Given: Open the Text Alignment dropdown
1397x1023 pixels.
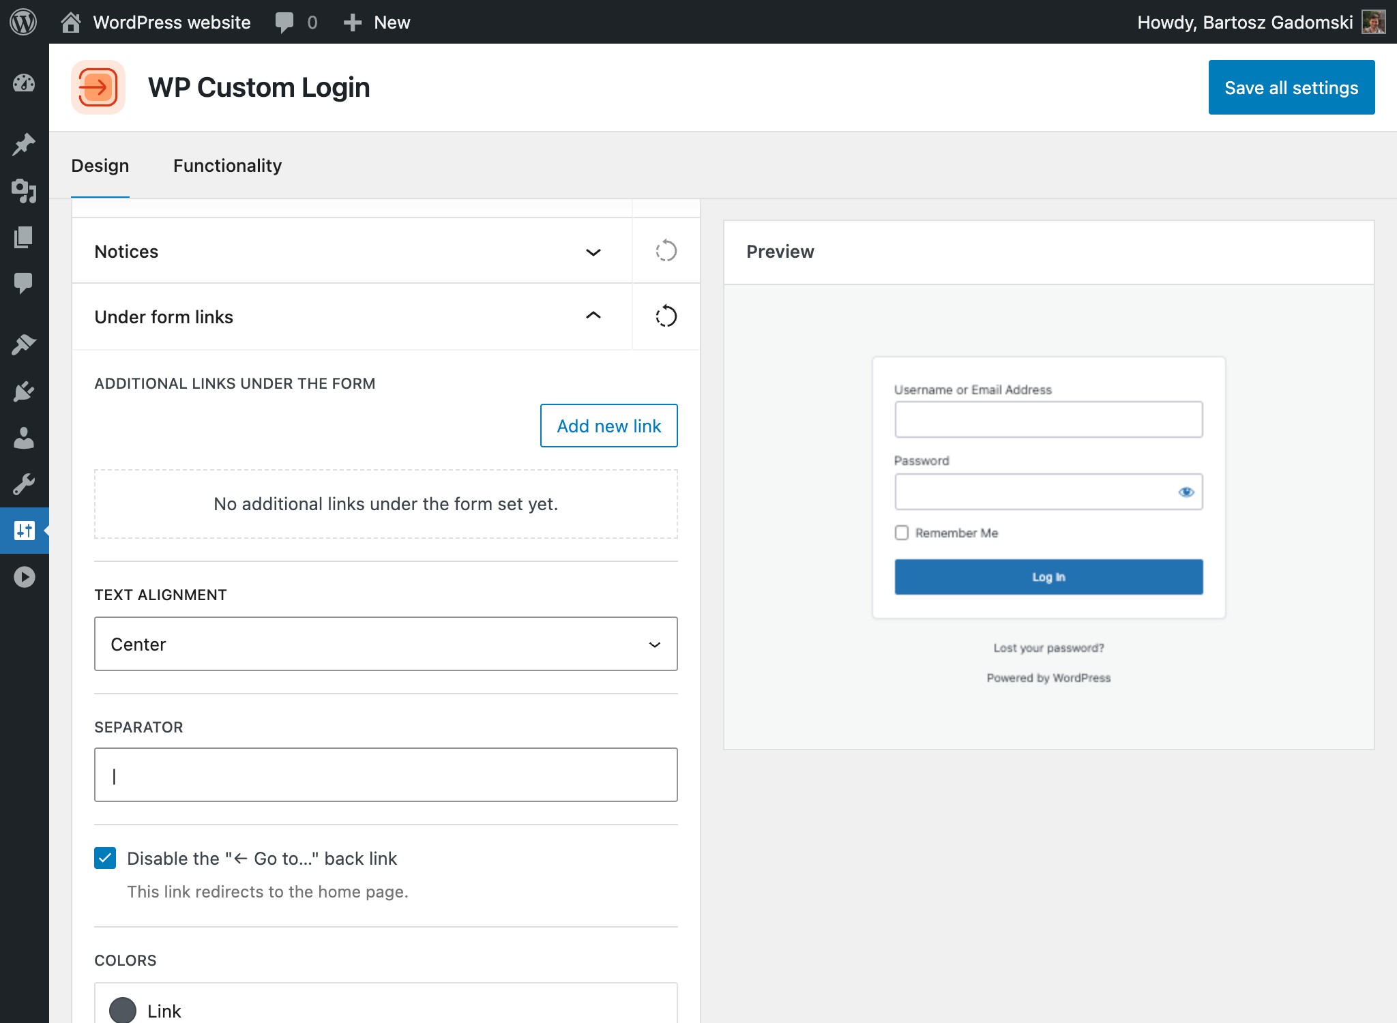Looking at the screenshot, I should coord(385,643).
